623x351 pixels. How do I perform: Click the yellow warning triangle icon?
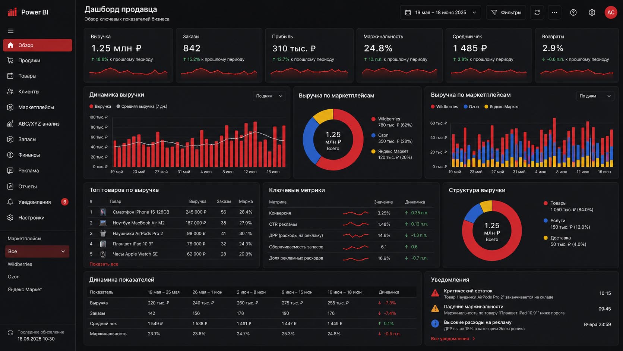(435, 308)
